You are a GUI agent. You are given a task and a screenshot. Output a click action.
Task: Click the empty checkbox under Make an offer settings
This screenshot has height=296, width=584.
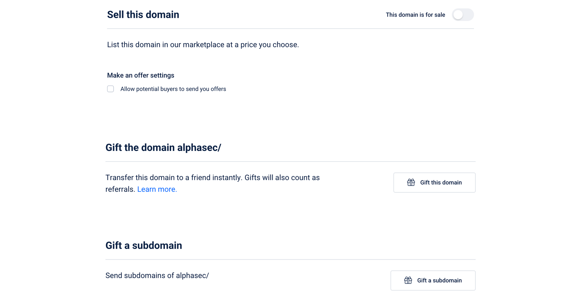click(110, 89)
